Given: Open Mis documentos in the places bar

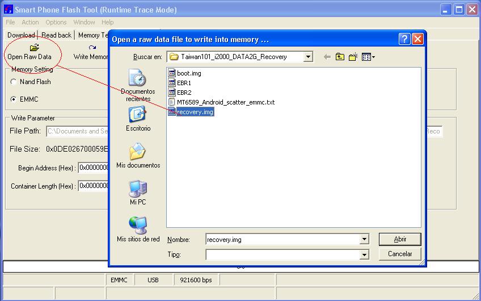Looking at the screenshot, I should tap(138, 156).
